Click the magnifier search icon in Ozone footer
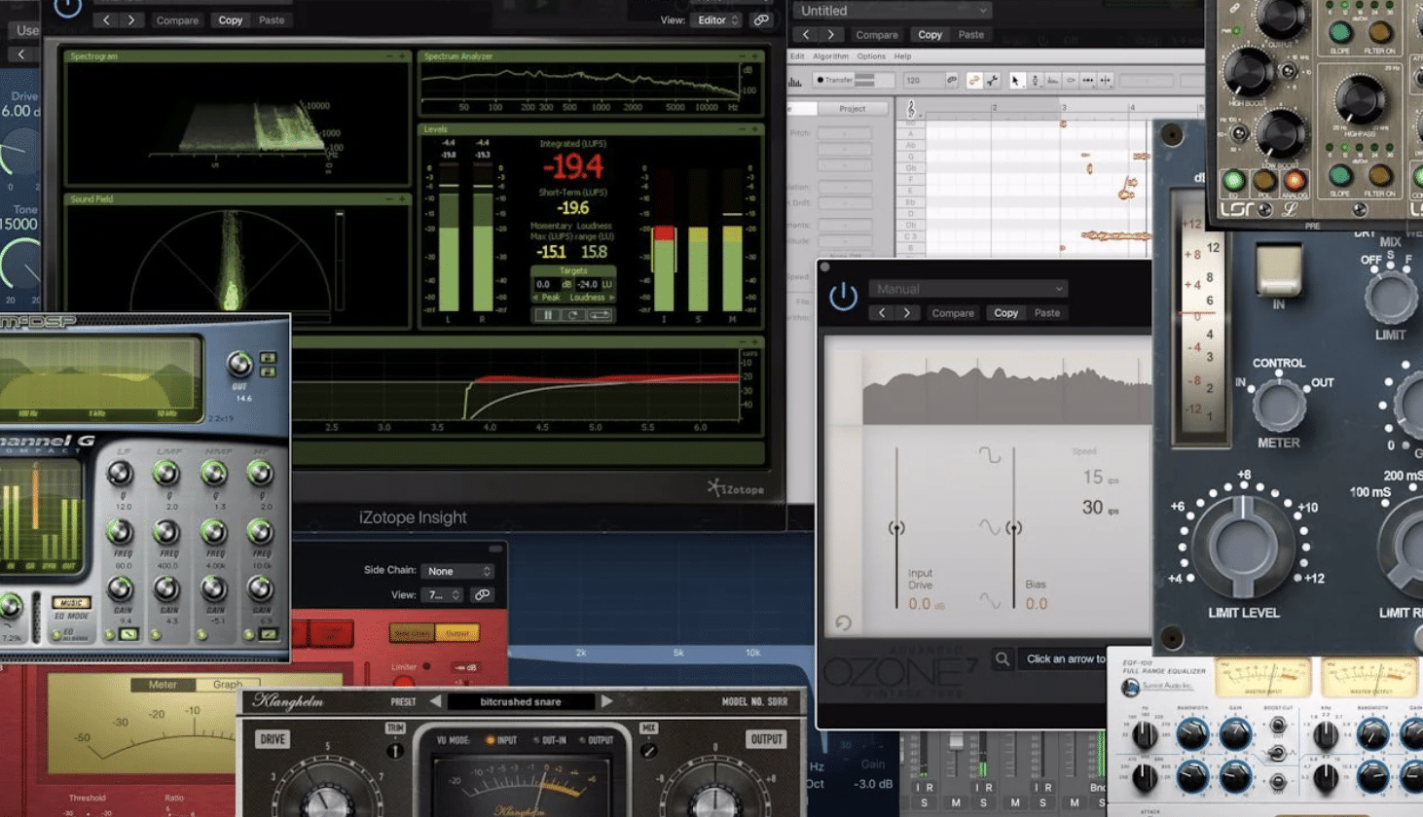The width and height of the screenshot is (1423, 817). click(1003, 659)
